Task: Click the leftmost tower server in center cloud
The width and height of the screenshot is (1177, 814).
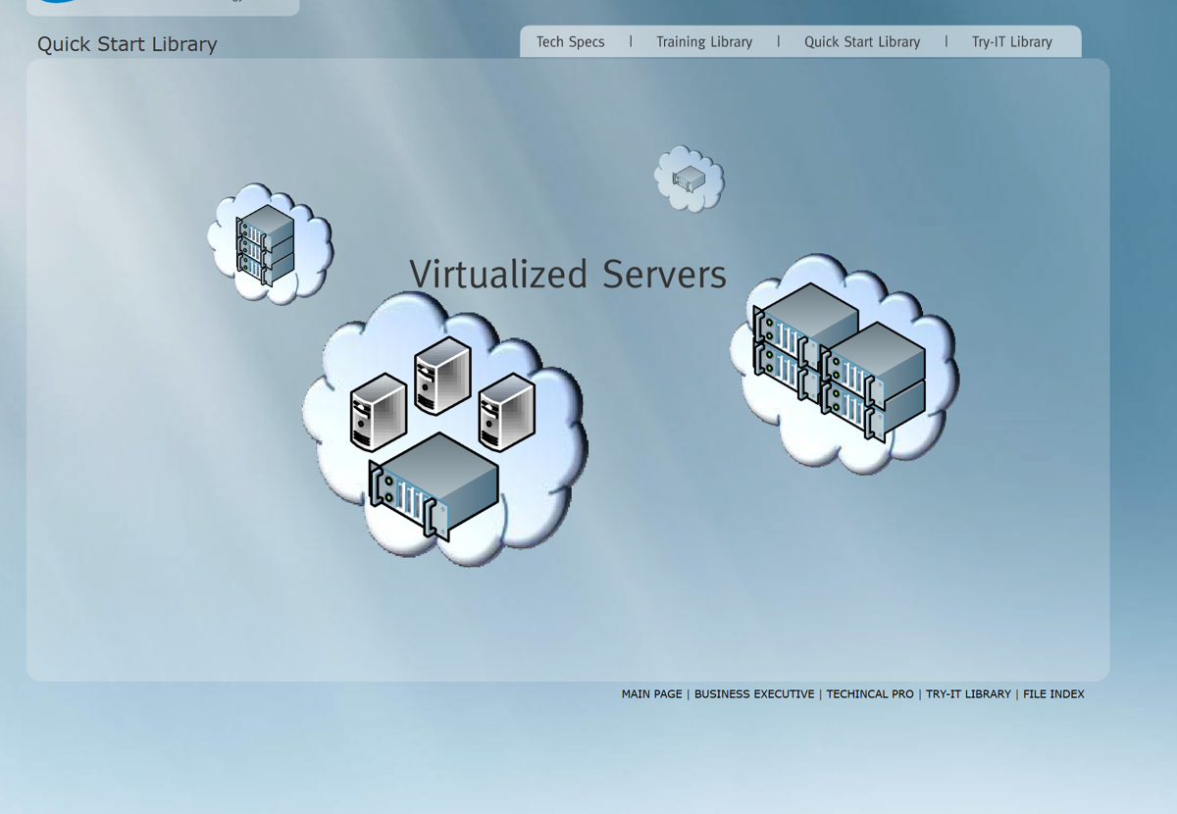Action: pos(378,412)
